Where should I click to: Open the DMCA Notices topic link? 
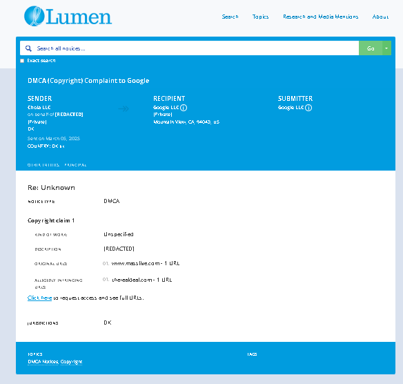coord(43,361)
